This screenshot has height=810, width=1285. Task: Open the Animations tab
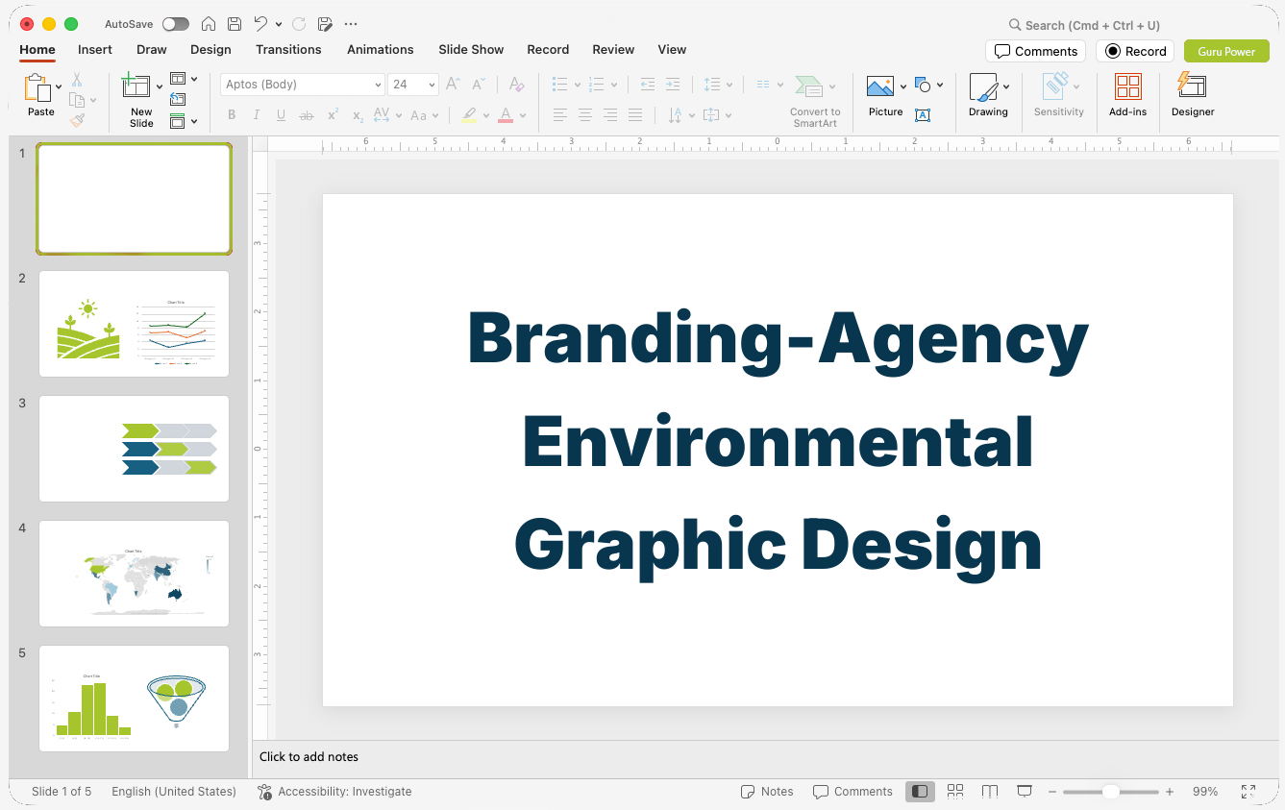pos(381,49)
